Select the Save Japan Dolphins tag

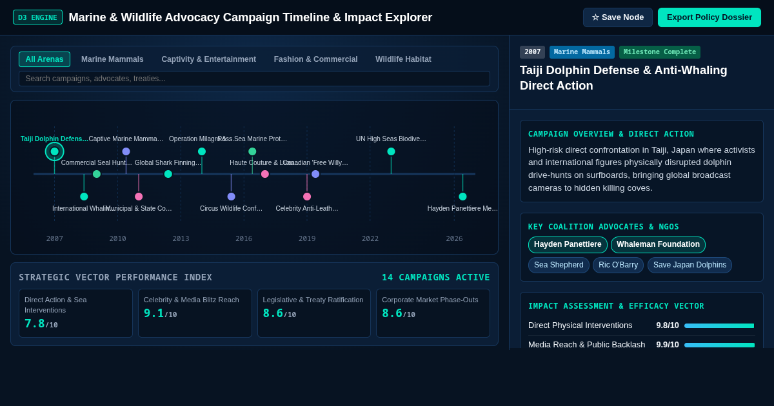tap(690, 266)
